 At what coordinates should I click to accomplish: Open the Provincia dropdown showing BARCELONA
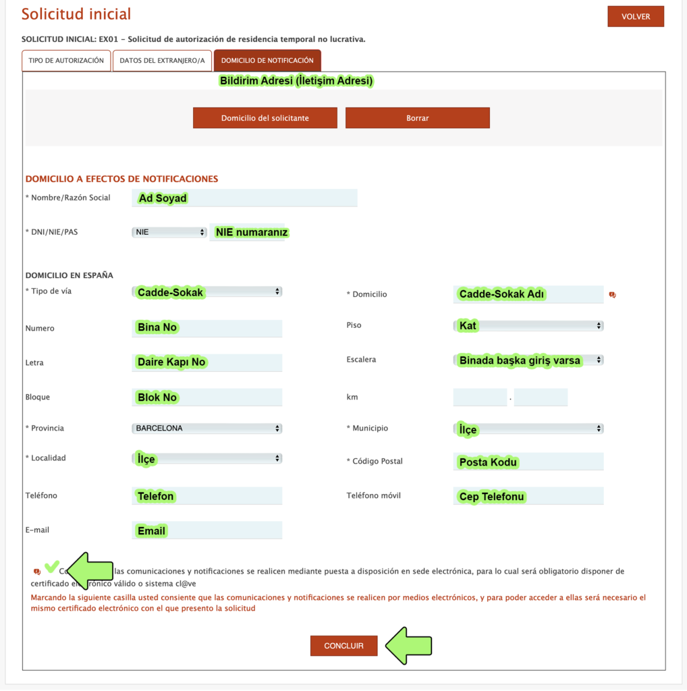pos(207,429)
